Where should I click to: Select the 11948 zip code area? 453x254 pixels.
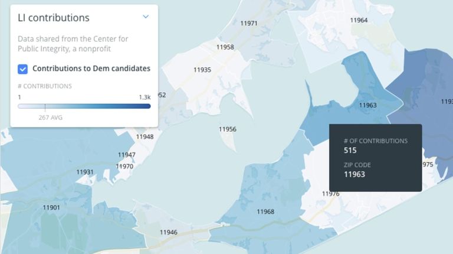coord(145,137)
